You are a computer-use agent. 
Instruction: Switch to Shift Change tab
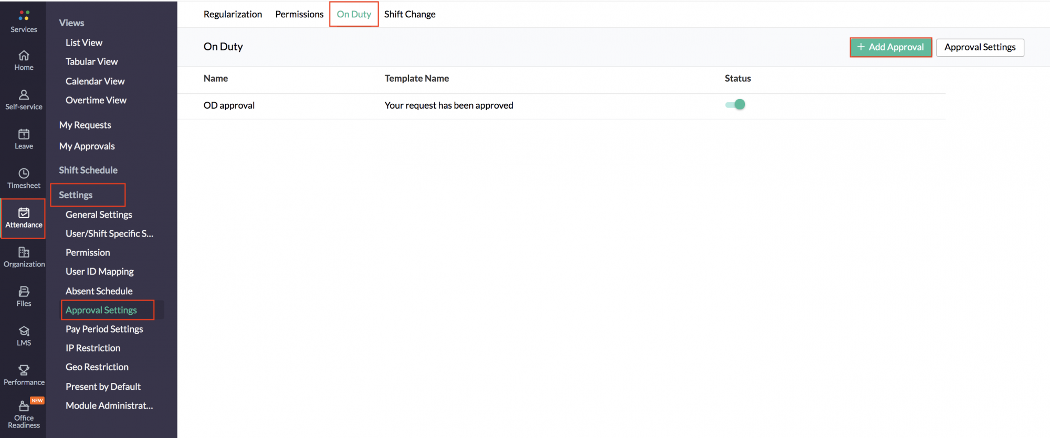pos(409,14)
